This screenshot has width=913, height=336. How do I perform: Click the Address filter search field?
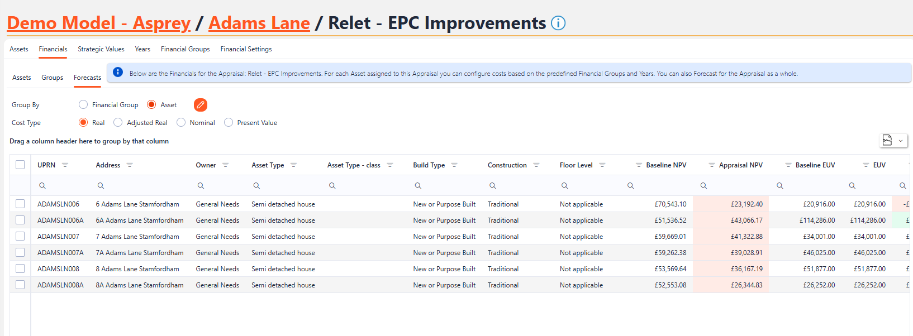coord(142,186)
